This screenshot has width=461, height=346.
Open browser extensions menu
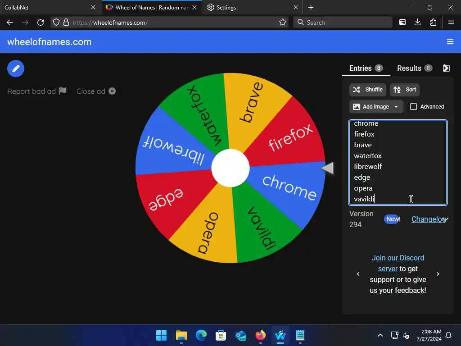click(433, 23)
